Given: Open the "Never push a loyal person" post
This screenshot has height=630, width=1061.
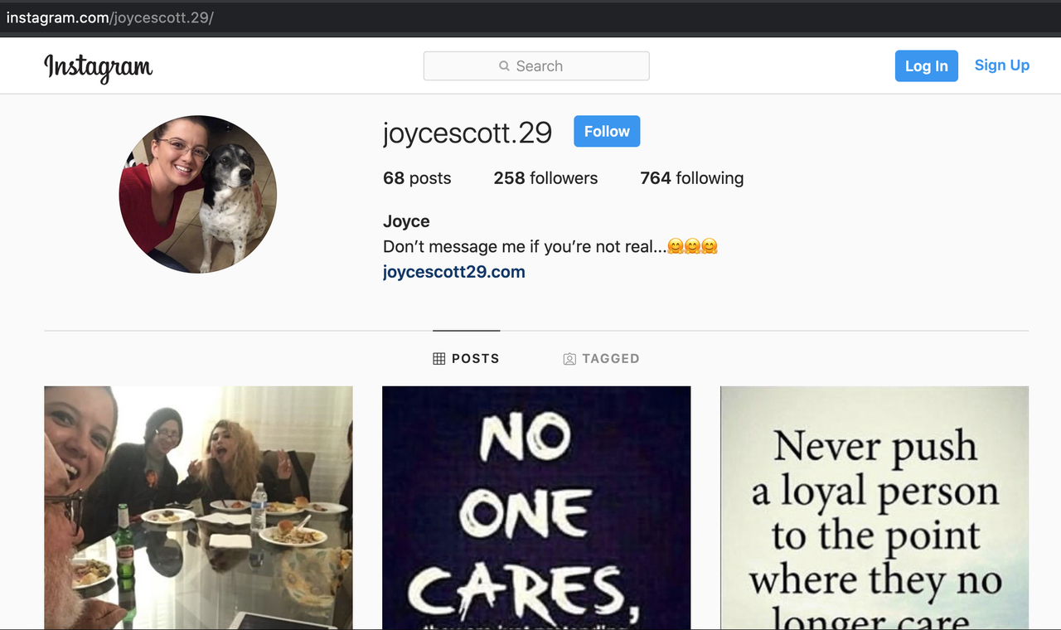Looking at the screenshot, I should pos(874,507).
